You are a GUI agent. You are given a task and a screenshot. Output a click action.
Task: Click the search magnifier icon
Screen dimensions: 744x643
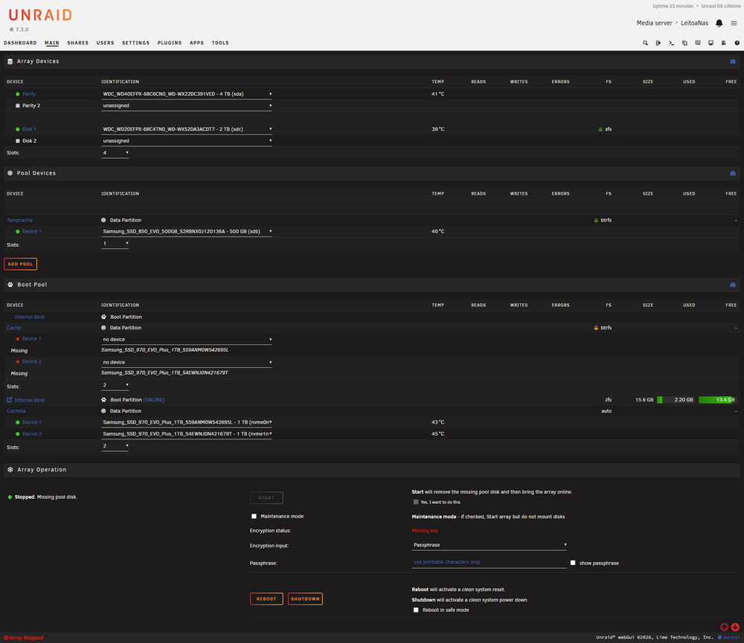coord(645,43)
